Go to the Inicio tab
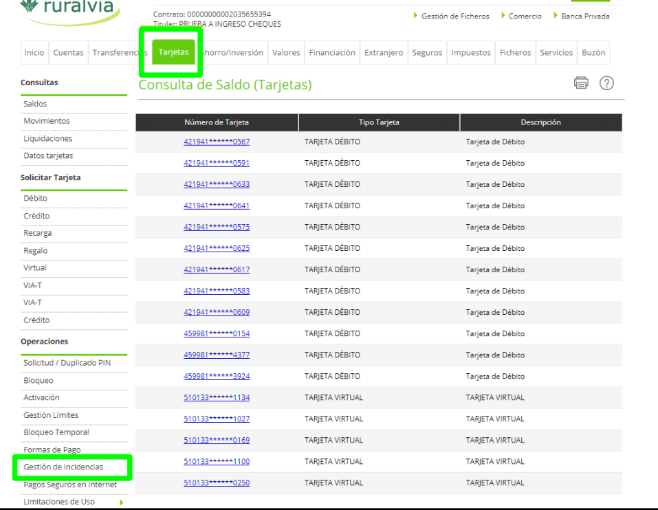Viewport: 658px width, 510px height. pos(34,53)
